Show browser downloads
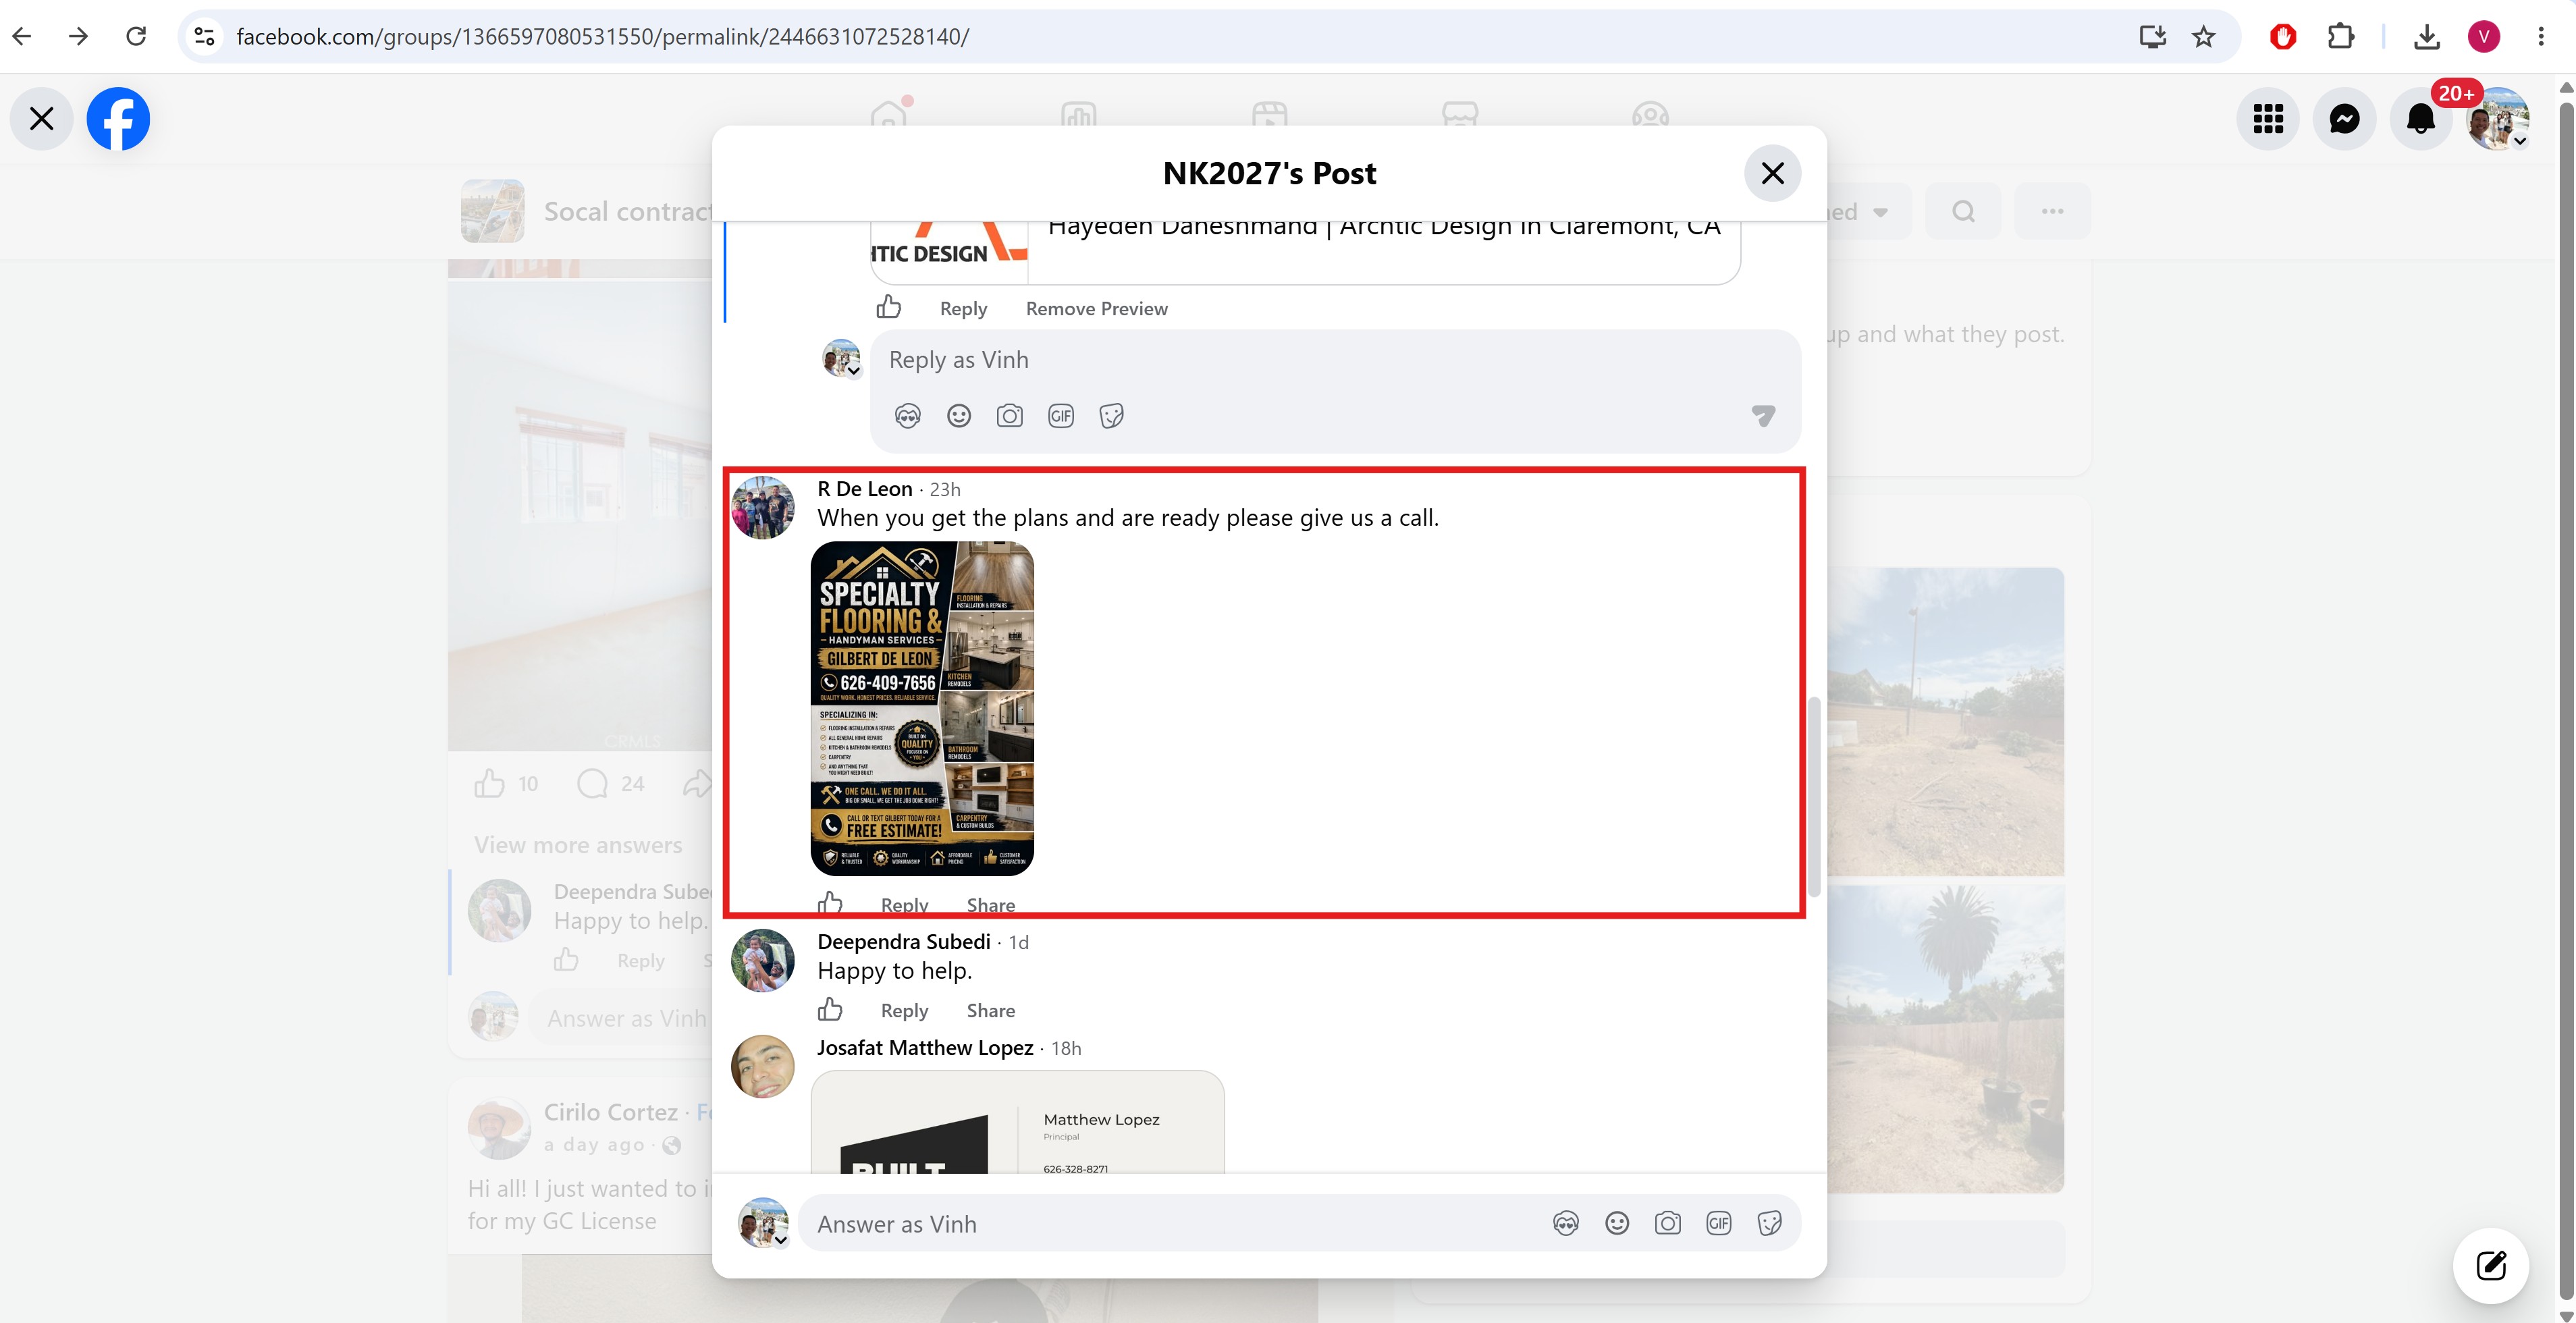 tap(2427, 37)
